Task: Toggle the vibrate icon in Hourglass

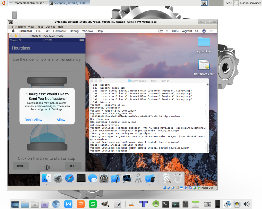Action: pyautogui.click(x=47, y=167)
